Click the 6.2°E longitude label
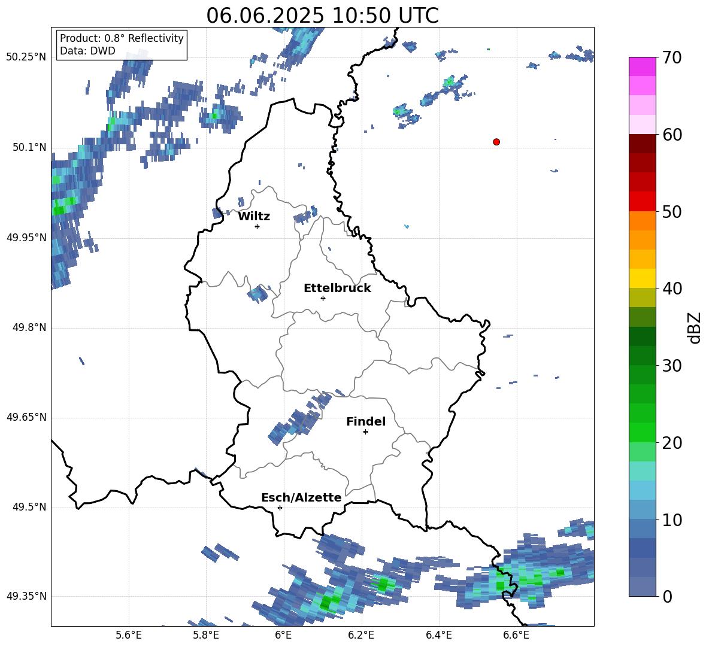The image size is (709, 647). (x=361, y=635)
